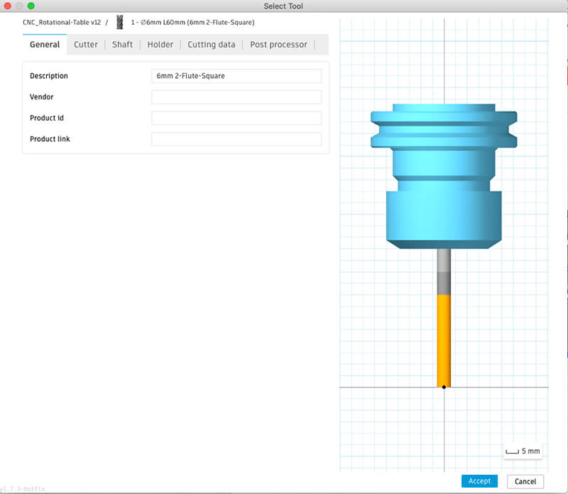Select the General tab

click(x=45, y=45)
